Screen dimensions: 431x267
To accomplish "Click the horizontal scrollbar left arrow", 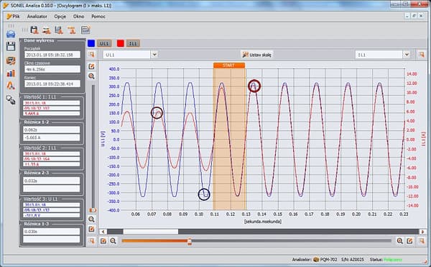I will [x=103, y=232].
